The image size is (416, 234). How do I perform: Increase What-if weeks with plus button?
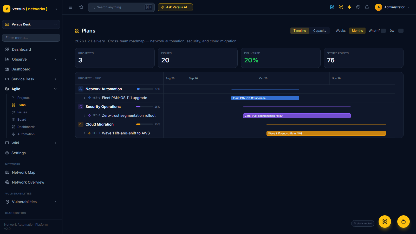(x=401, y=31)
